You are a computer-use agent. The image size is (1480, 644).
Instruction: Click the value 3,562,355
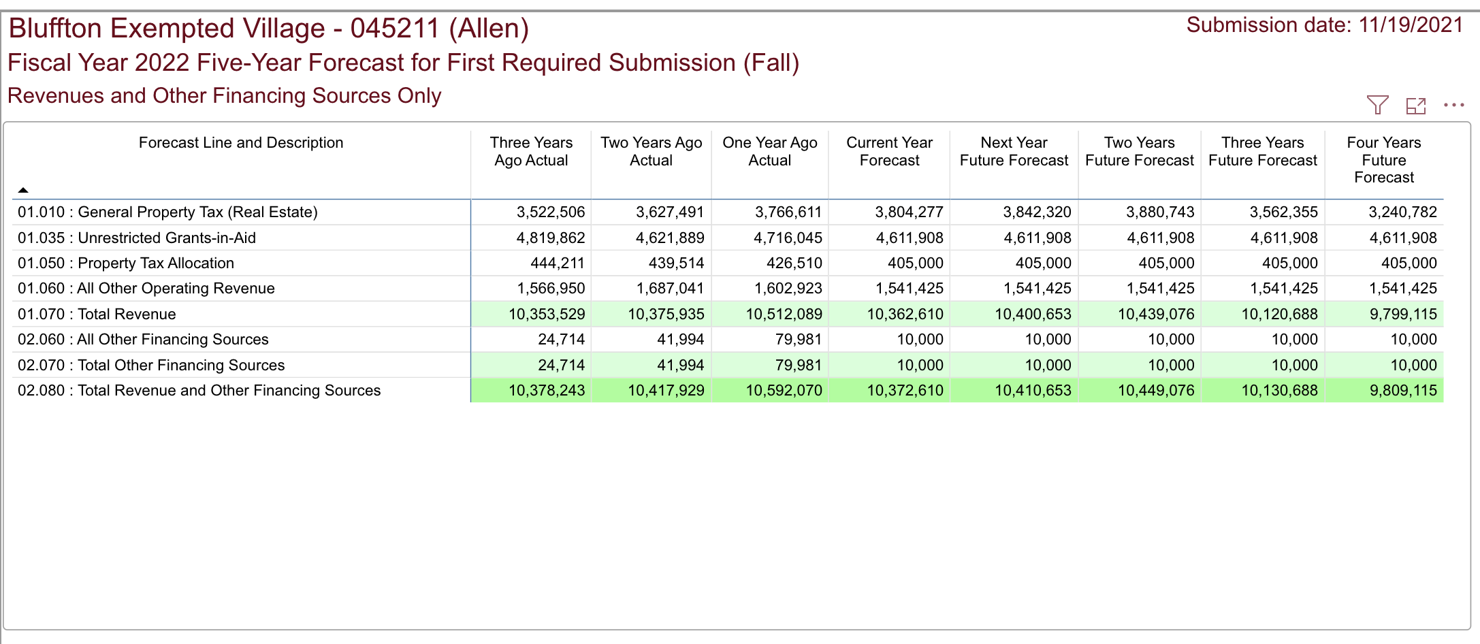point(1284,212)
